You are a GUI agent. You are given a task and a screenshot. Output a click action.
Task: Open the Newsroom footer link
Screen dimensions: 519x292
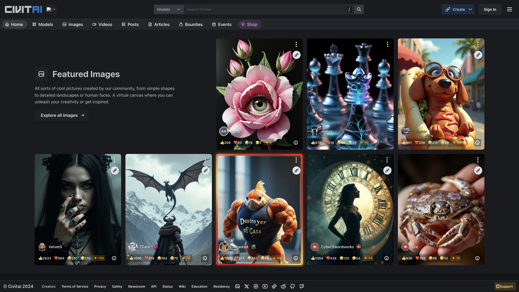coord(137,287)
